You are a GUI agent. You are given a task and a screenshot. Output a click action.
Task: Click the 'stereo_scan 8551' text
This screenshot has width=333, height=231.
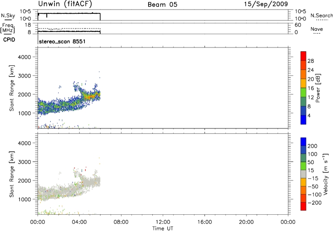[62, 41]
